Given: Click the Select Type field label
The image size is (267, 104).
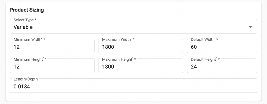Looking at the screenshot, I should [25, 20].
